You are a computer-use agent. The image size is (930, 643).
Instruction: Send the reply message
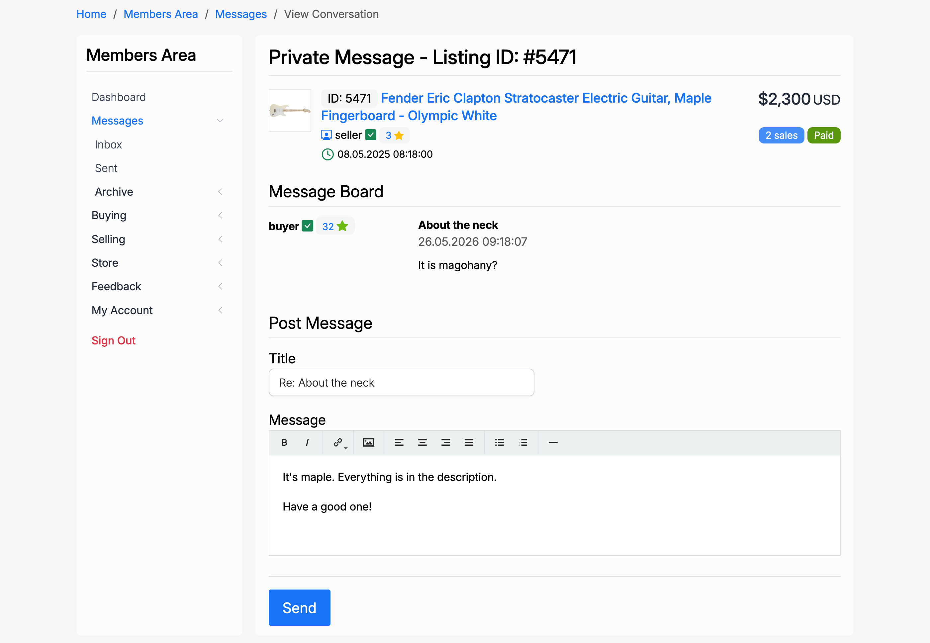(299, 607)
